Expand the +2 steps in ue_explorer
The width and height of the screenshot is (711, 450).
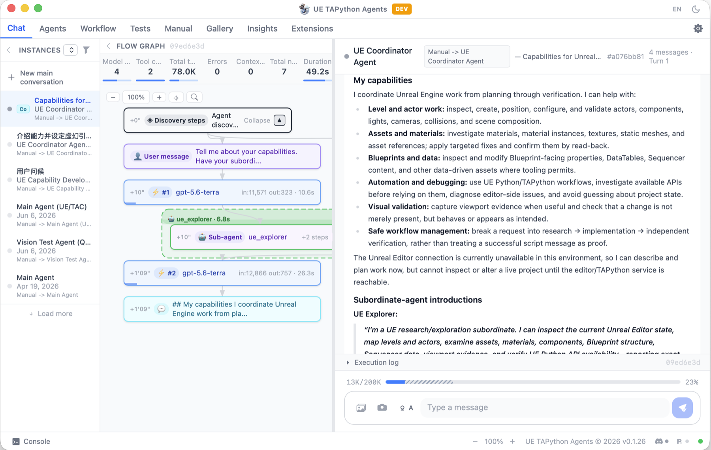click(x=315, y=237)
